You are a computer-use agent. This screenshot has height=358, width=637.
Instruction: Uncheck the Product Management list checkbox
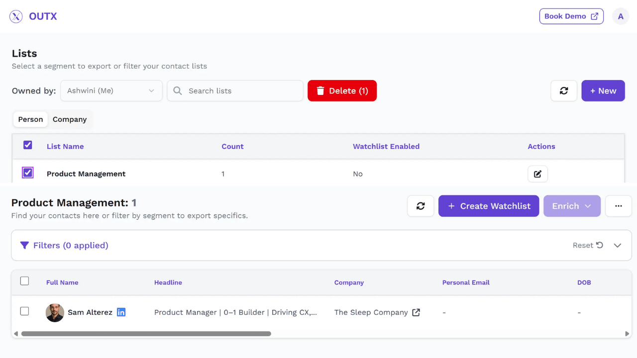28,173
